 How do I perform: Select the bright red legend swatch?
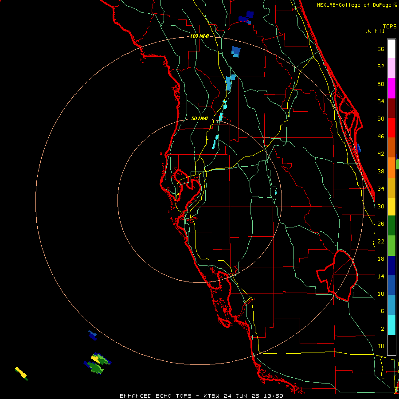391,128
